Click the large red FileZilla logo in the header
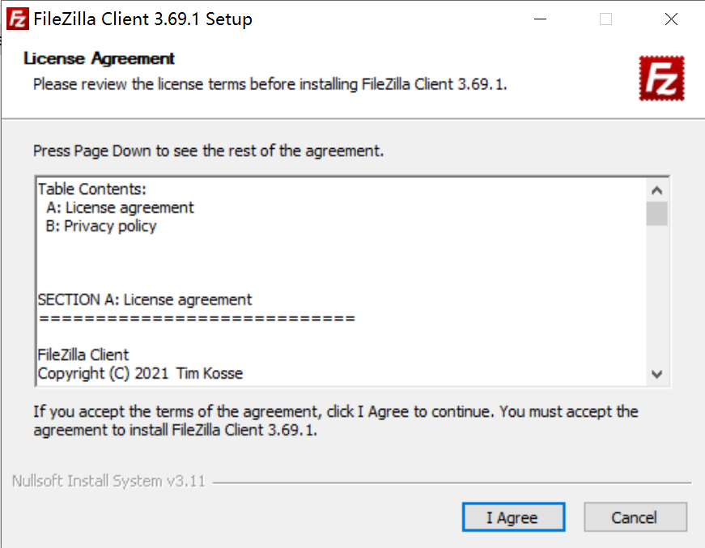Image resolution: width=705 pixels, height=548 pixels. pyautogui.click(x=661, y=79)
